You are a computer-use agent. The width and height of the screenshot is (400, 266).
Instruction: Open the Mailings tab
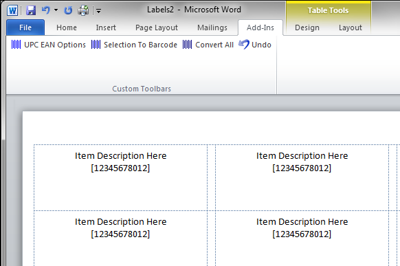tap(212, 27)
